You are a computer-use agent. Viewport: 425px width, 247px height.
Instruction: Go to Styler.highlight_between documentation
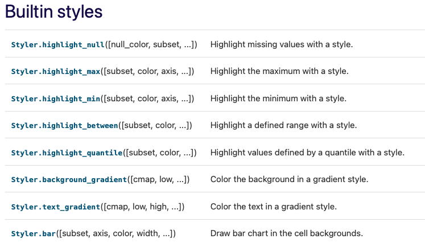tap(65, 125)
